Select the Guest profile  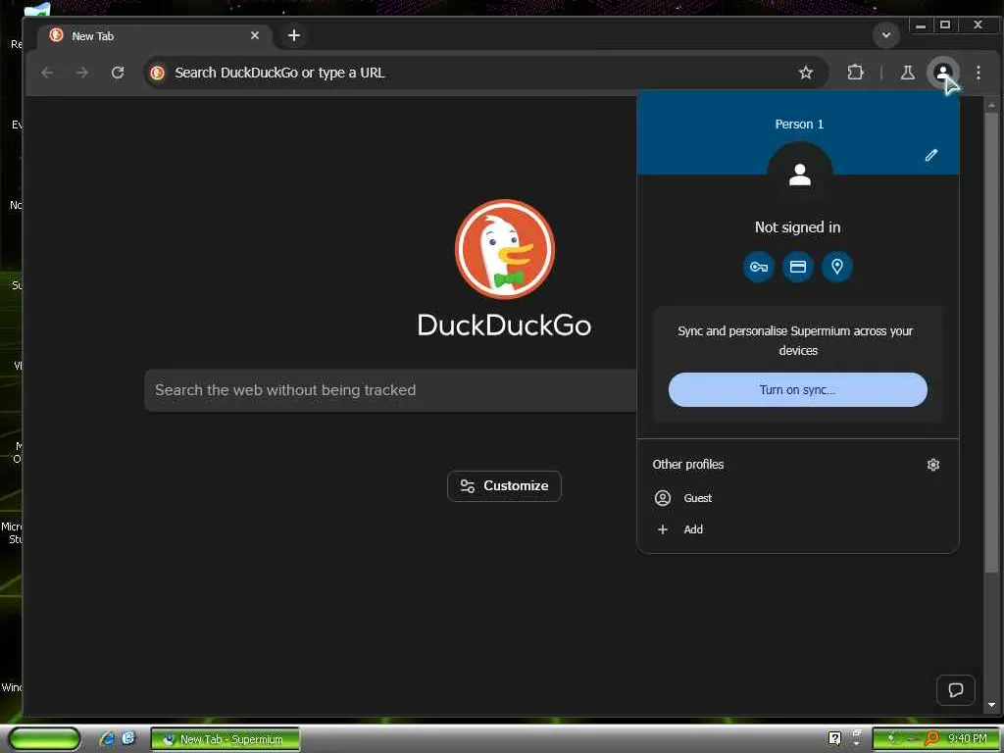[798, 498]
